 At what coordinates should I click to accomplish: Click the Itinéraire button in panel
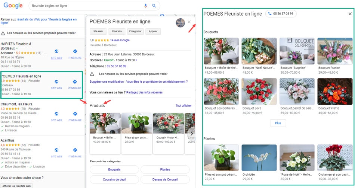tap(117, 31)
